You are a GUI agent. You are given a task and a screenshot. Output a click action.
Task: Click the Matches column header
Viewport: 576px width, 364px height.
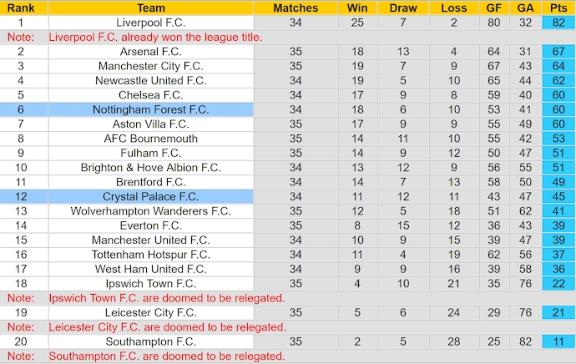(x=296, y=8)
